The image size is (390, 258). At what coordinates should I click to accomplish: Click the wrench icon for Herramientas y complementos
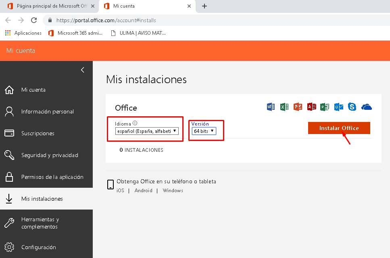point(9,223)
